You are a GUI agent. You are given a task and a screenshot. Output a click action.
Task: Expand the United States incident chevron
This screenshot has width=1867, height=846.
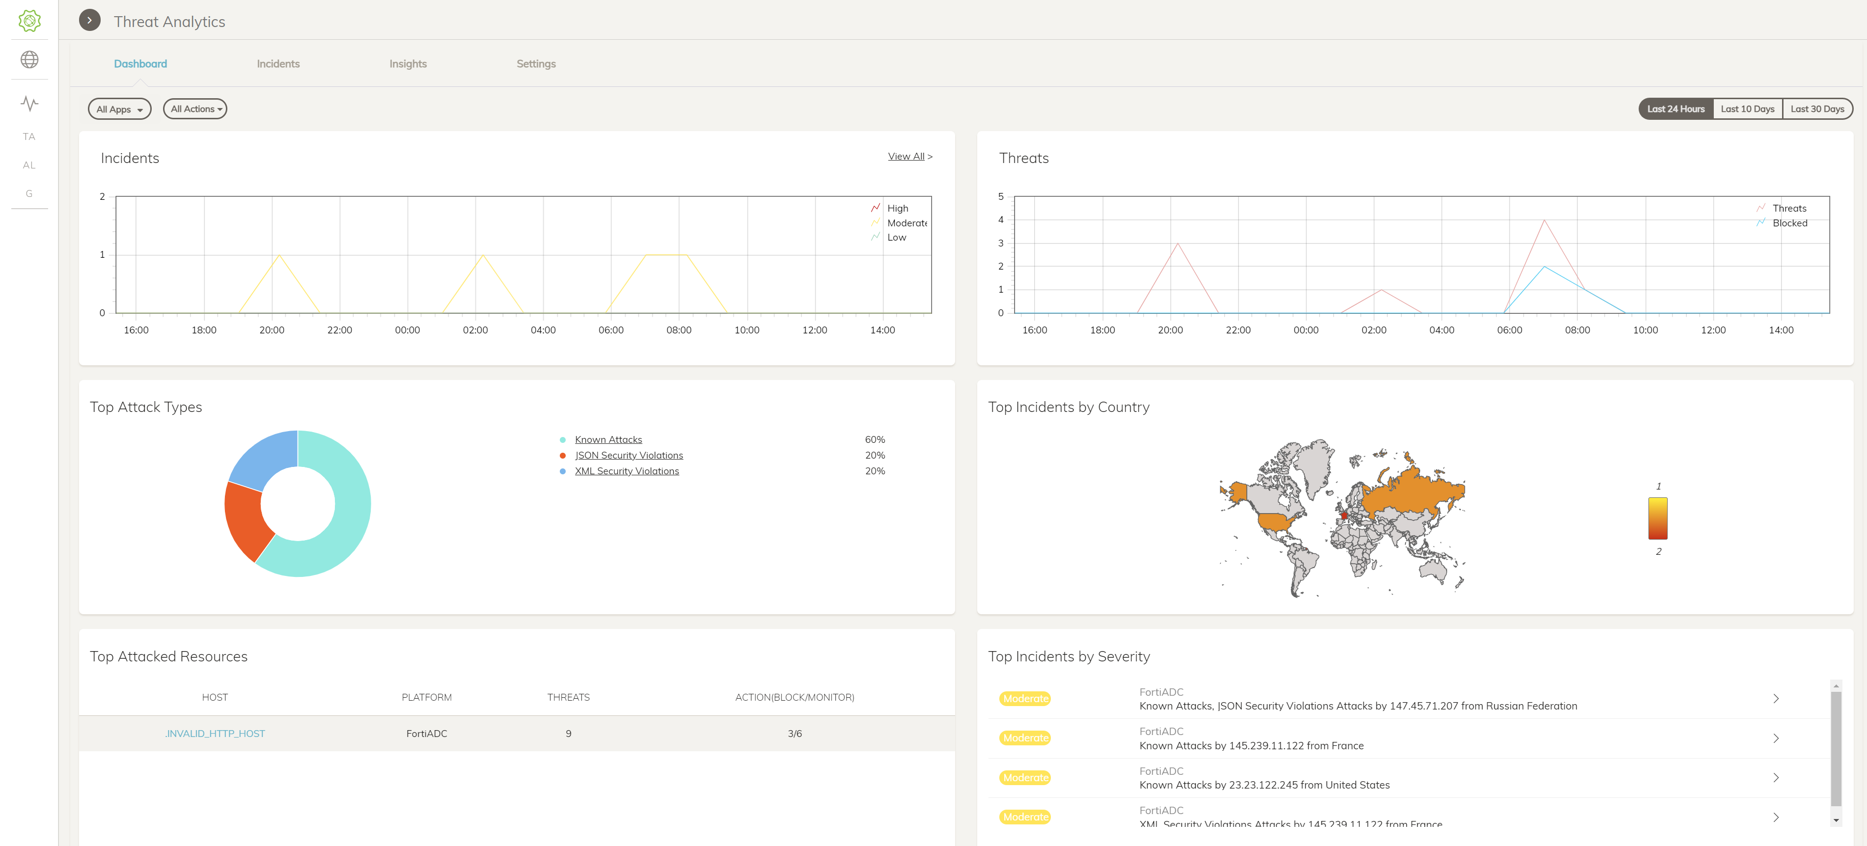pyautogui.click(x=1776, y=778)
